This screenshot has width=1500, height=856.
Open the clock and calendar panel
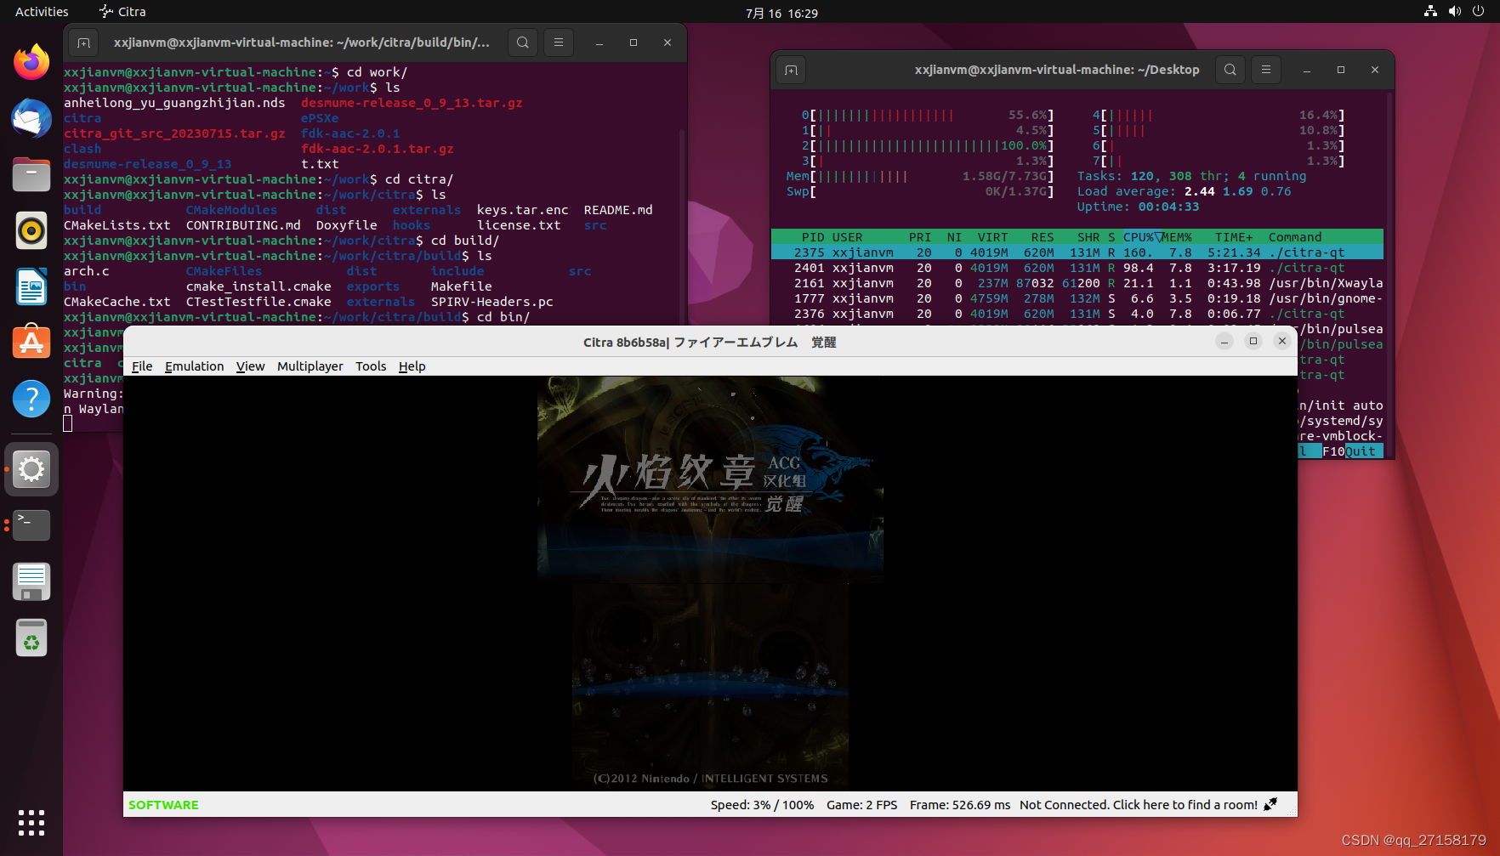781,13
